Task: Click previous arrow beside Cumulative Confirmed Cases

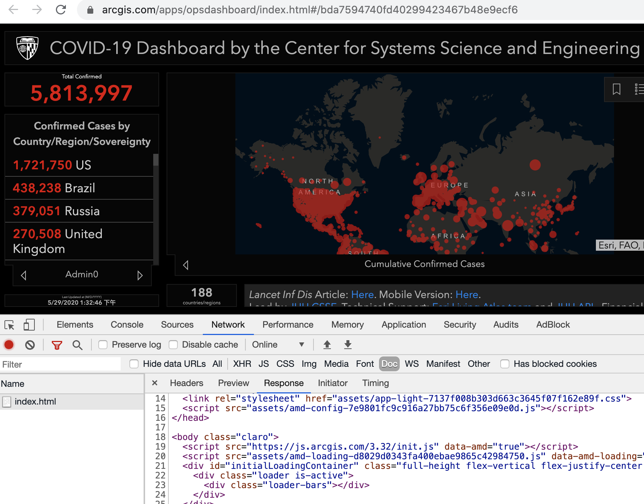Action: [186, 265]
